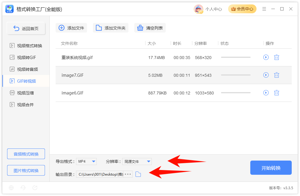Play preview of image7.GIF
300x196 pixels.
(x=266, y=75)
